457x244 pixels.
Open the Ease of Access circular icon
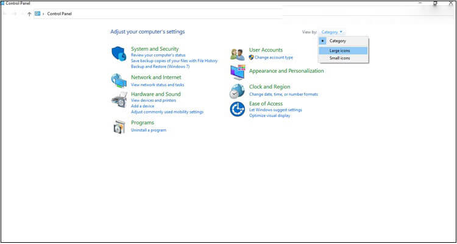[x=237, y=109]
